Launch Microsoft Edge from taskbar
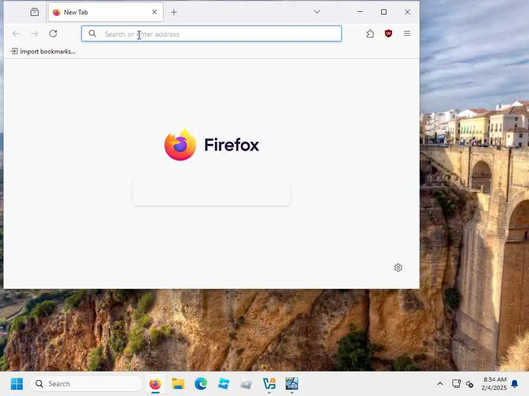 [x=201, y=384]
